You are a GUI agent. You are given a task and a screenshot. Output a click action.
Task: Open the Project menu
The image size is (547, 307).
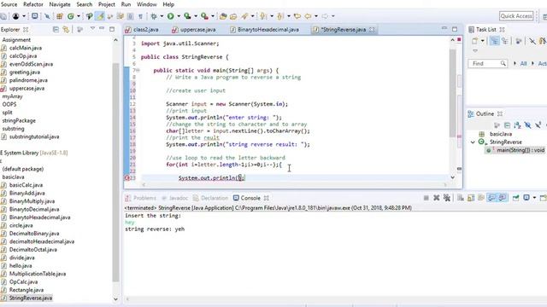click(x=107, y=4)
